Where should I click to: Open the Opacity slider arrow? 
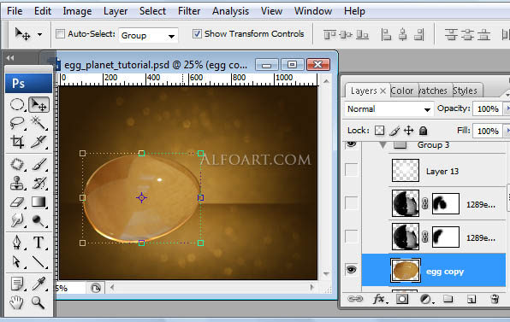tap(507, 108)
